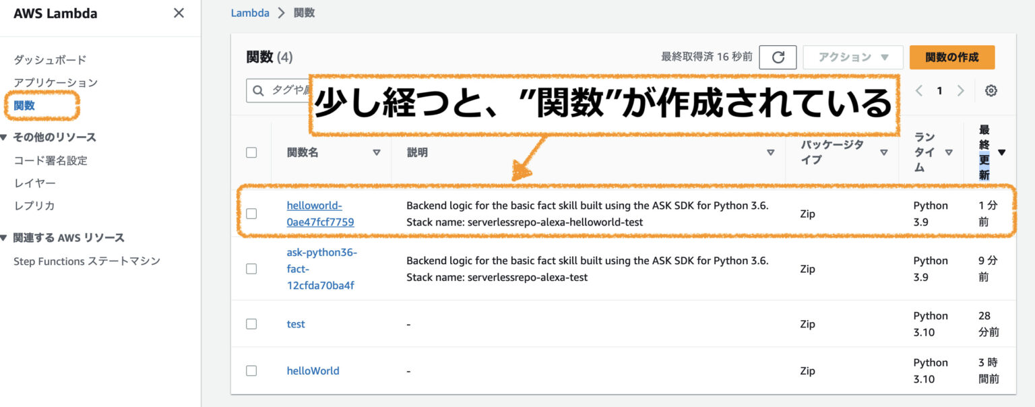Open the アクション dropdown
1035x407 pixels.
coord(852,57)
